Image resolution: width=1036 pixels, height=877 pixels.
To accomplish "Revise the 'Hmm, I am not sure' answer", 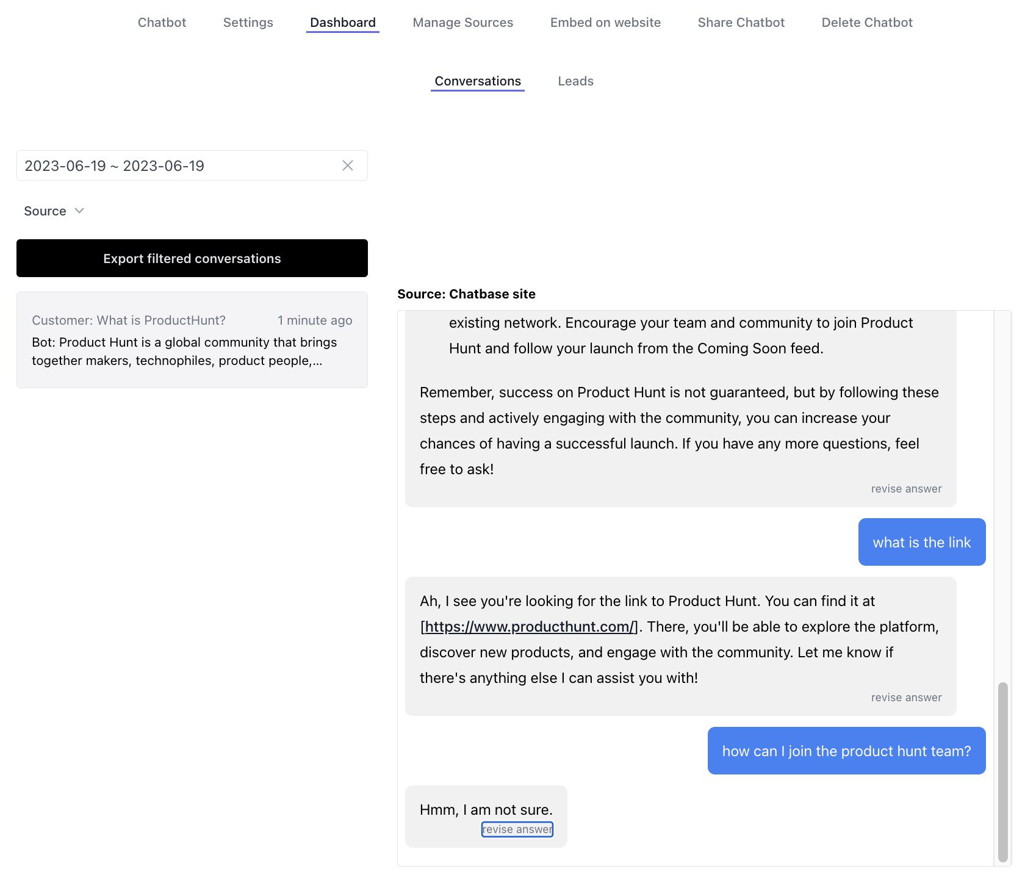I will 517,829.
